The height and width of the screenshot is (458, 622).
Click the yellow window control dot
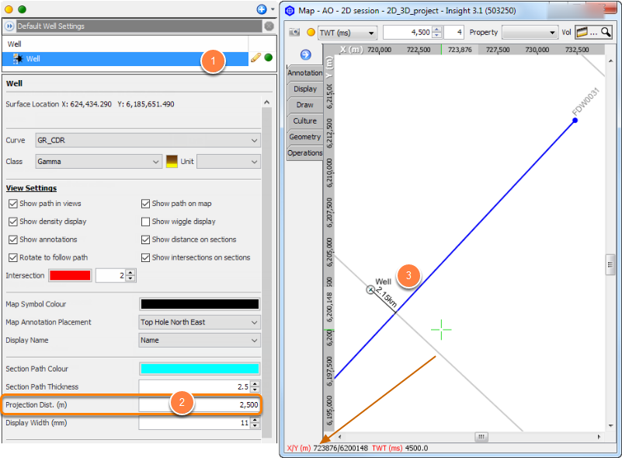(9, 9)
